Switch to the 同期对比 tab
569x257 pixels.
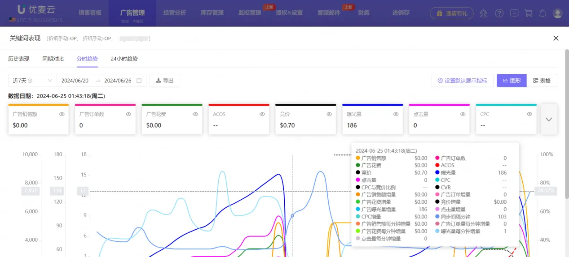[53, 59]
